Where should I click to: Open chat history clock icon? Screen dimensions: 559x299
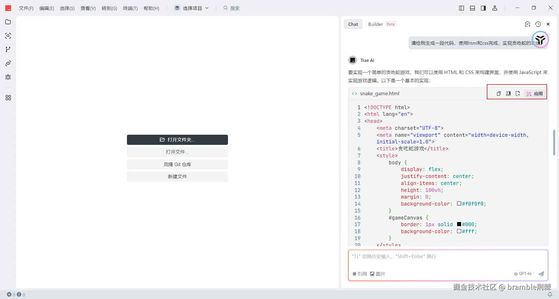(x=538, y=24)
